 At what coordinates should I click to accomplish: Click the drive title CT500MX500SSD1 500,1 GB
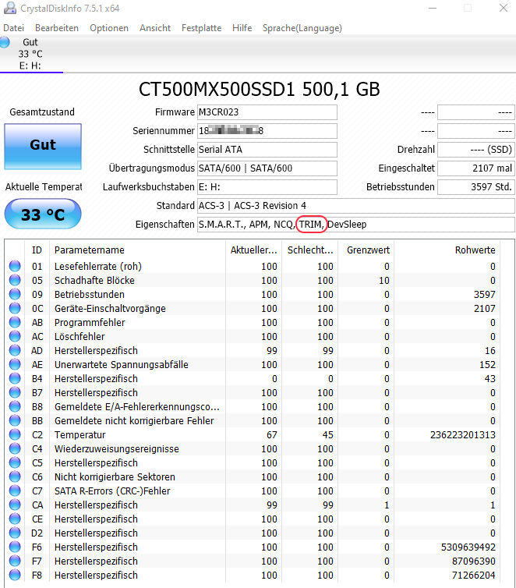[260, 89]
